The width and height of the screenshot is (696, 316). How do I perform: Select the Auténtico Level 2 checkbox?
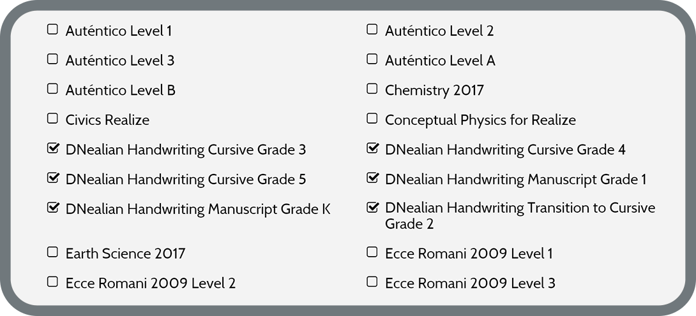tap(372, 30)
